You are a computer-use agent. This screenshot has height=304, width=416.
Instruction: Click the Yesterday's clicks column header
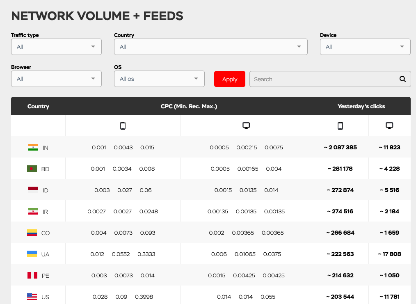[361, 106]
